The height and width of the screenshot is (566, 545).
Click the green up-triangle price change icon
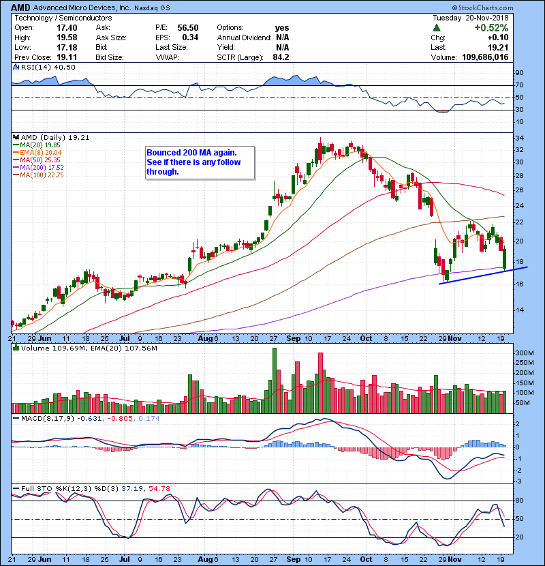[x=437, y=27]
